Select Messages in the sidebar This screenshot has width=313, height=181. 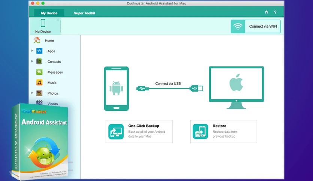click(x=55, y=72)
